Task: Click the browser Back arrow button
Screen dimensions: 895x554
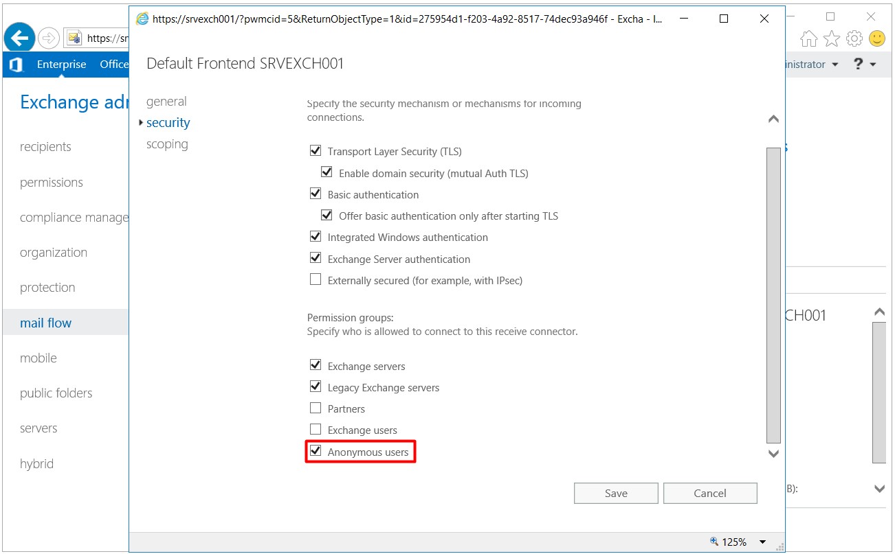Action: point(19,38)
